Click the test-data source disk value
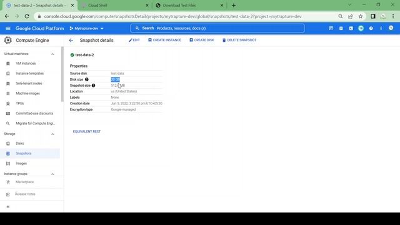 [117, 74]
